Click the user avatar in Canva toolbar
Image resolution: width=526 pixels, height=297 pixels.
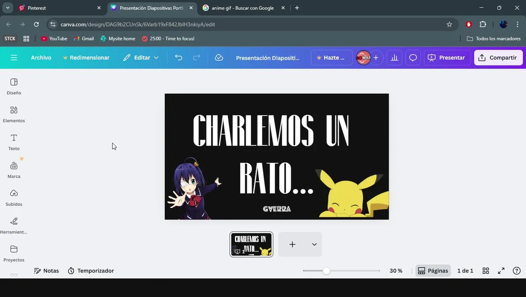click(363, 58)
